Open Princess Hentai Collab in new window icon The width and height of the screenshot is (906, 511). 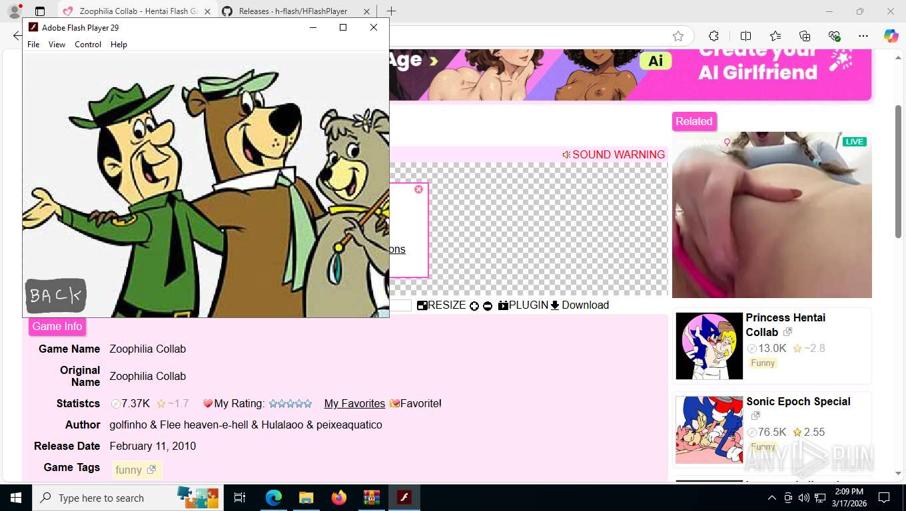pyautogui.click(x=788, y=332)
